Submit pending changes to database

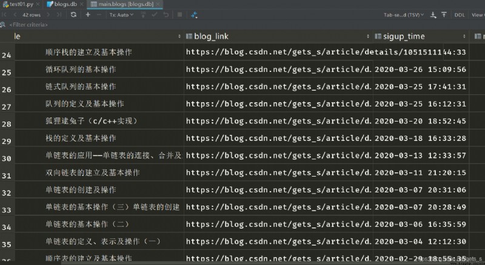click(x=143, y=15)
